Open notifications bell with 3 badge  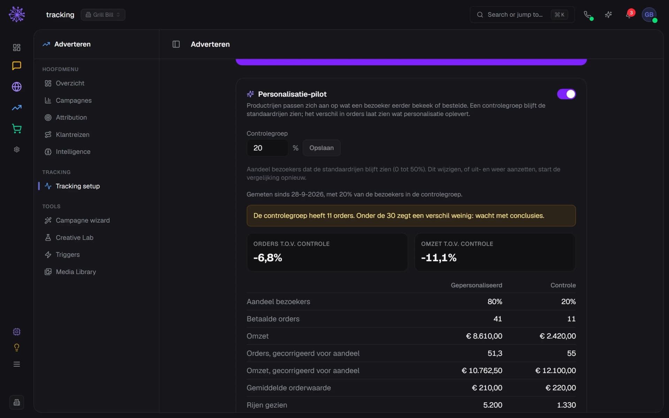pos(629,15)
